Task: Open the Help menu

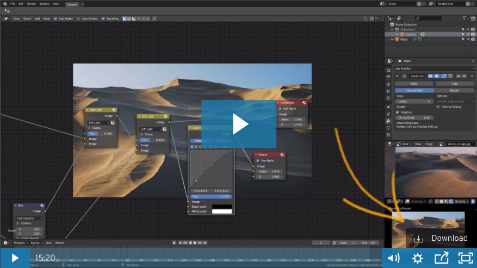Action: click(x=56, y=4)
